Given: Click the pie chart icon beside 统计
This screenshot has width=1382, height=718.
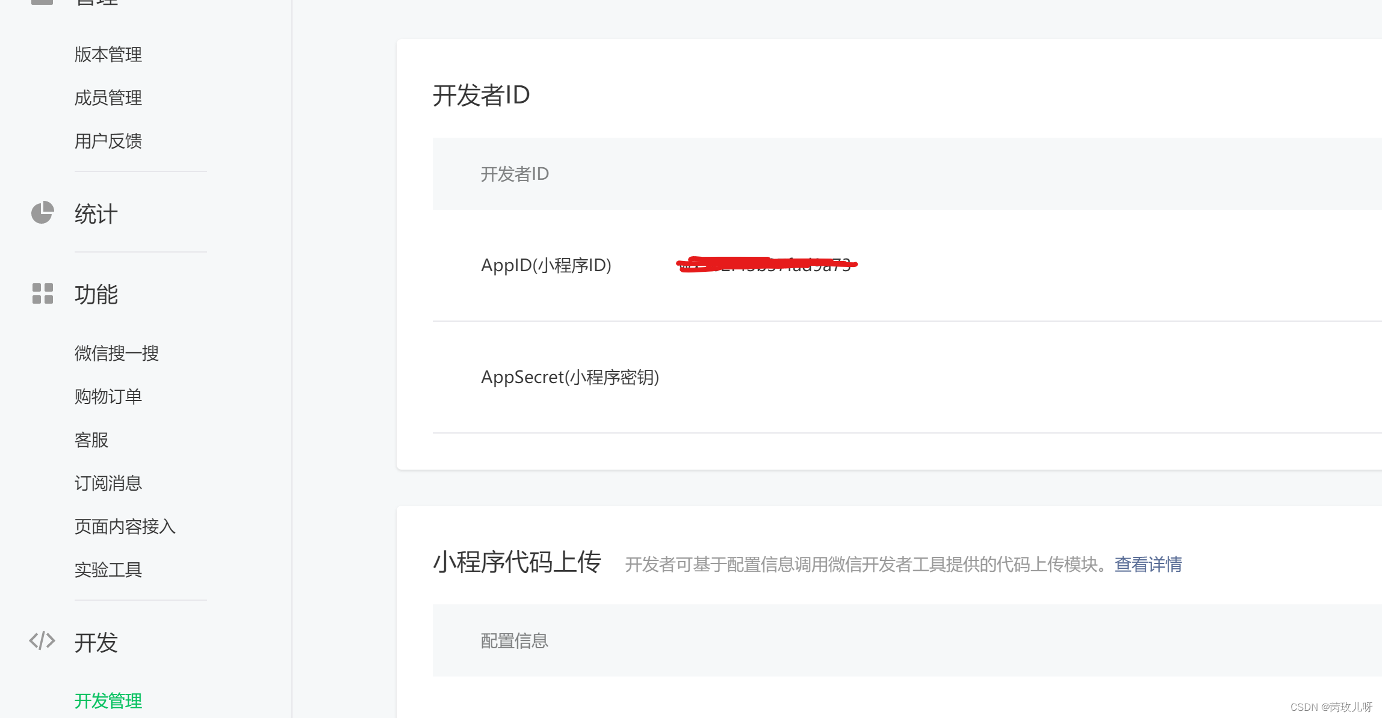Looking at the screenshot, I should pos(42,213).
